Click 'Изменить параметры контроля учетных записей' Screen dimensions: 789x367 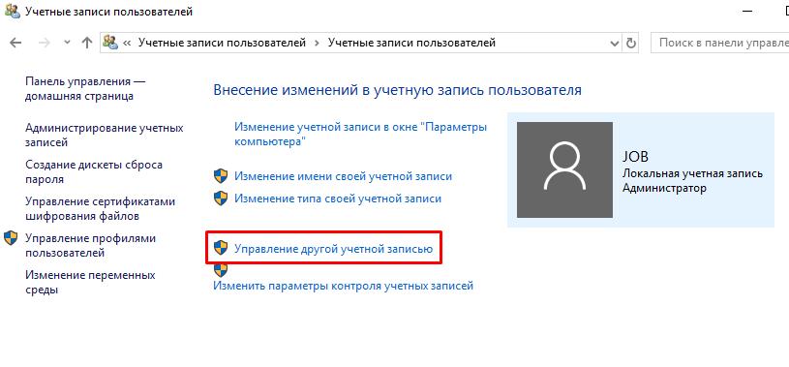click(x=344, y=286)
